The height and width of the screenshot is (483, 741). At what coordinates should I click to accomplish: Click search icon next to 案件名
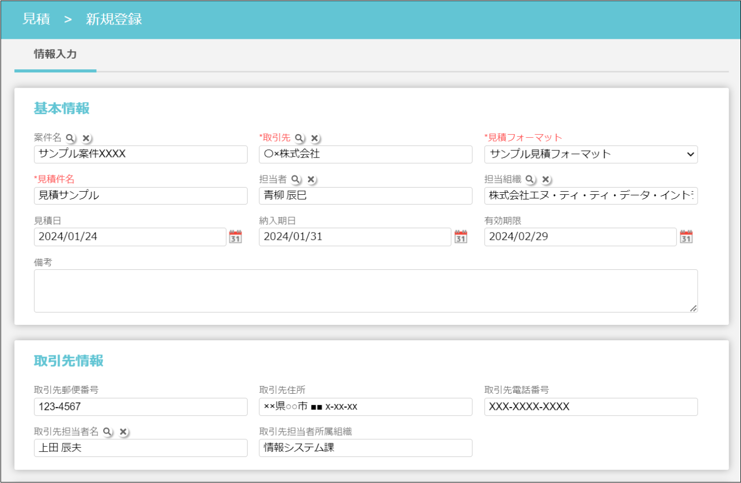pyautogui.click(x=70, y=138)
